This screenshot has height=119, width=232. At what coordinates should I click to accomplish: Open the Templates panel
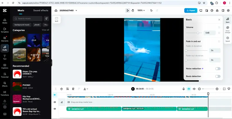pyautogui.click(x=5, y=30)
